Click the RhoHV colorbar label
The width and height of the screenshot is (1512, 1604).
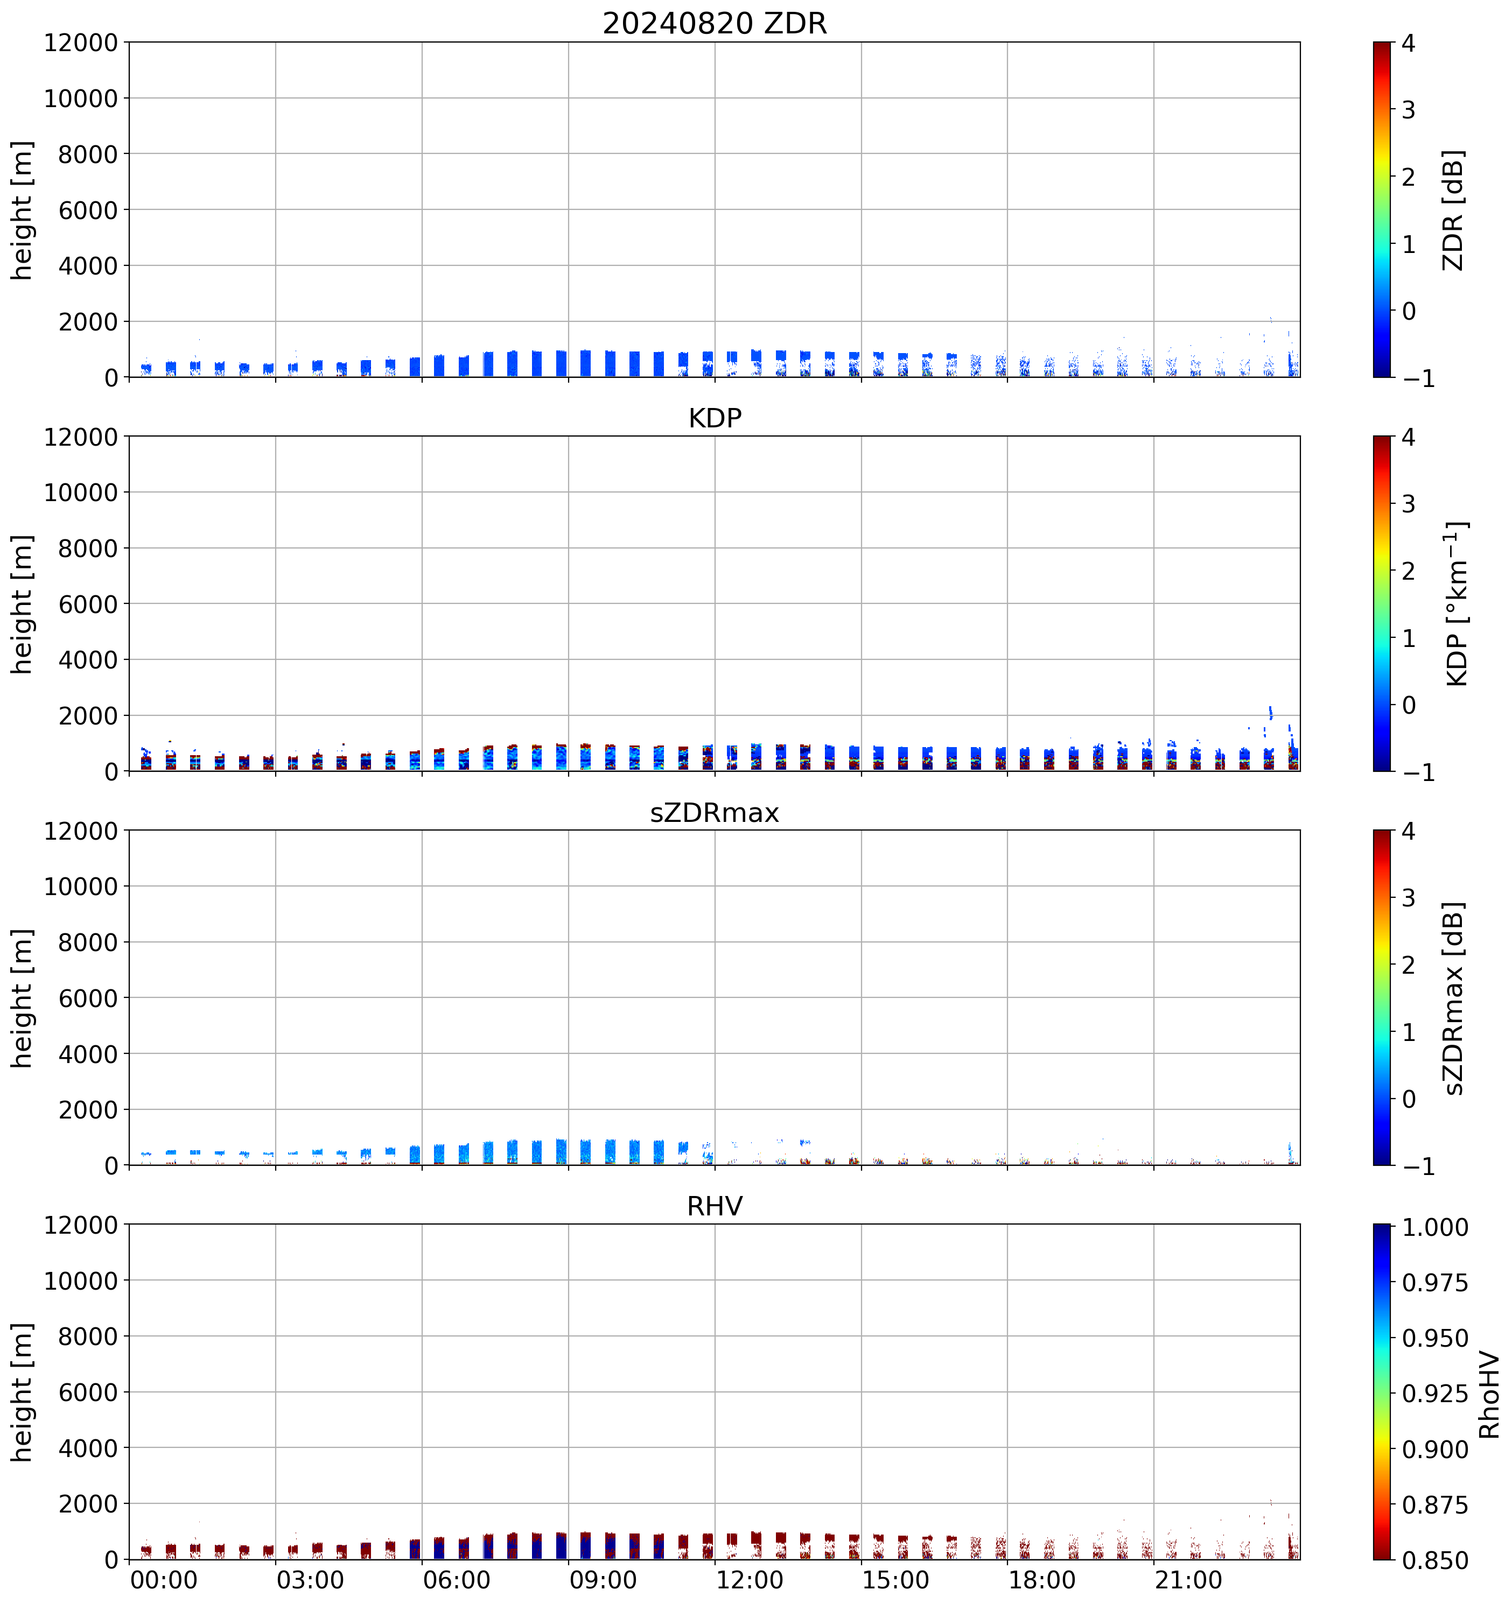pos(1489,1394)
